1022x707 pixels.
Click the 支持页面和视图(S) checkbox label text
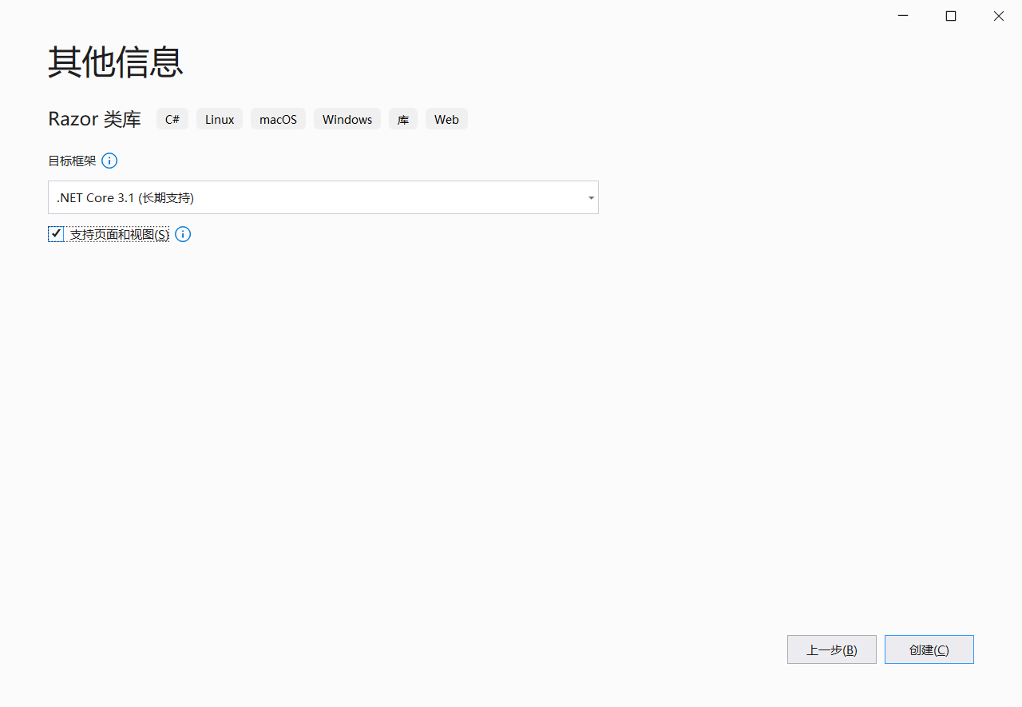[119, 234]
